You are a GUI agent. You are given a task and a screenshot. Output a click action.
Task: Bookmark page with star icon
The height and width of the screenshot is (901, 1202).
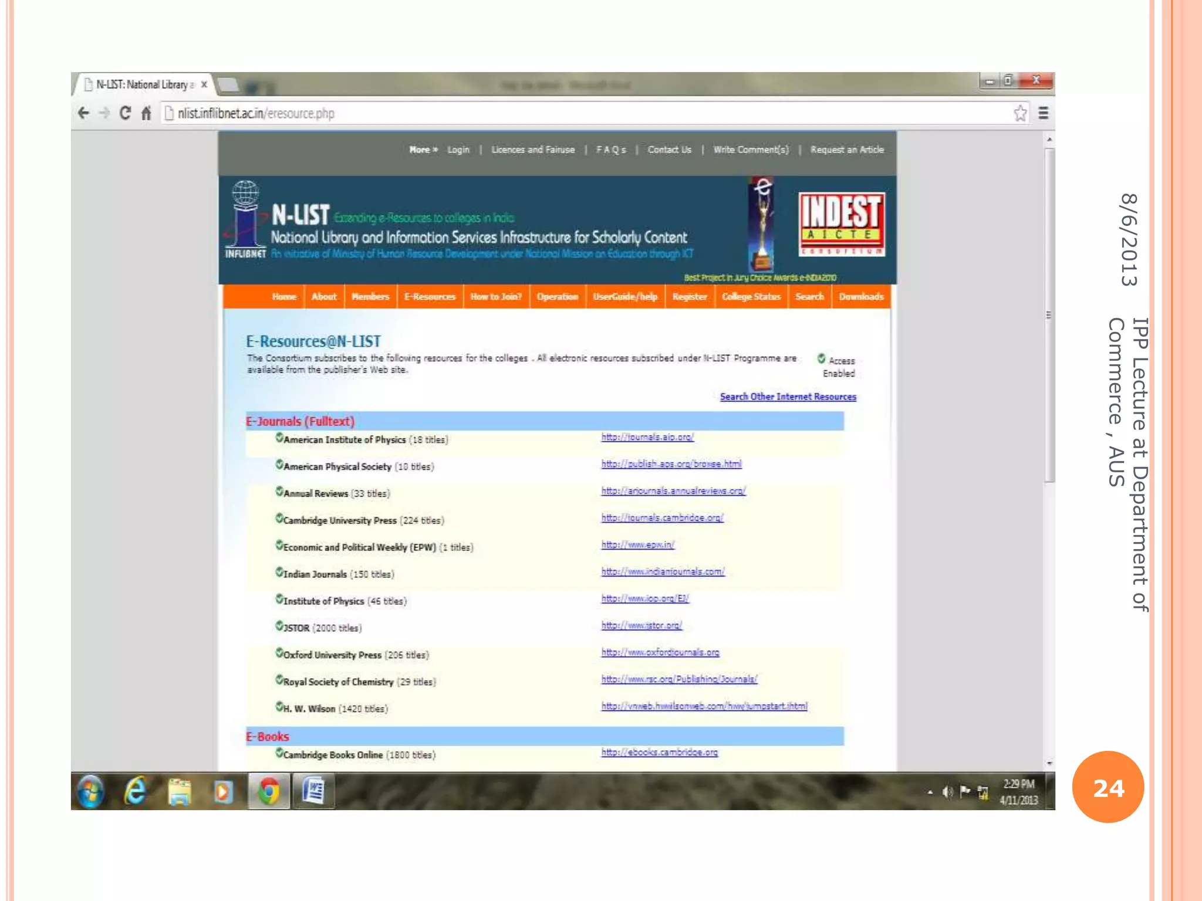tap(1020, 113)
